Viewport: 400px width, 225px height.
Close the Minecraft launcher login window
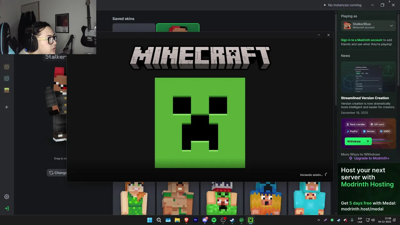pyautogui.click(x=328, y=35)
